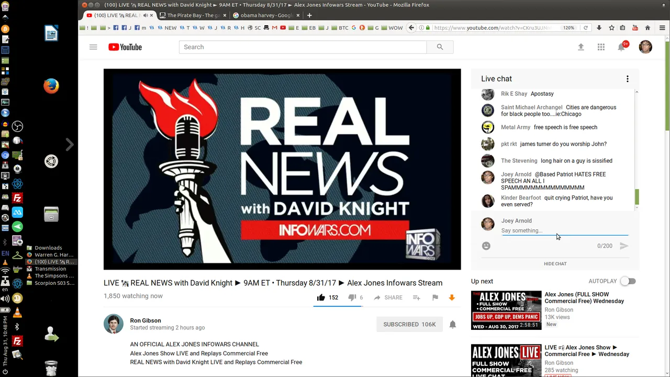Click the YouTube search magnifier button

point(440,47)
